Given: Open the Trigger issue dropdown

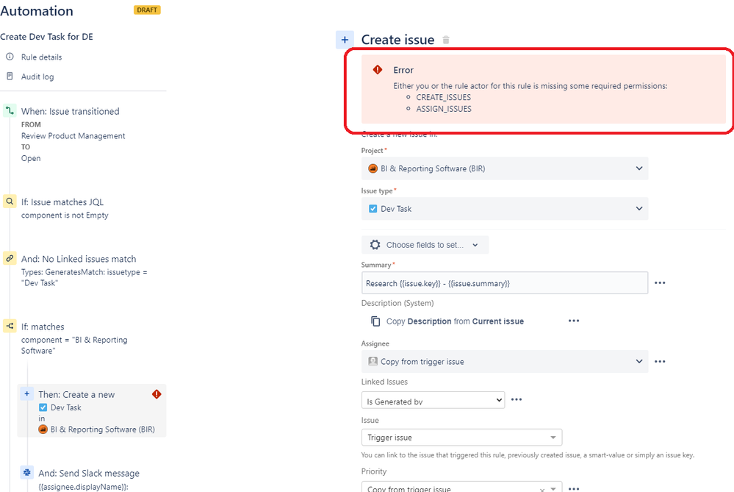Looking at the screenshot, I should point(461,437).
